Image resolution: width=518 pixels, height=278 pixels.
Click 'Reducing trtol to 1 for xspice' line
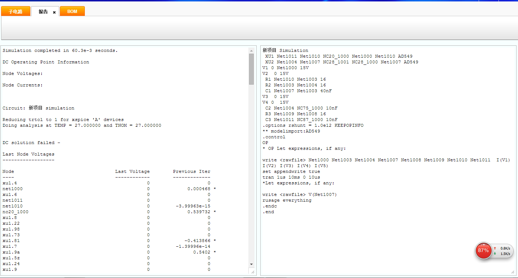coord(63,120)
